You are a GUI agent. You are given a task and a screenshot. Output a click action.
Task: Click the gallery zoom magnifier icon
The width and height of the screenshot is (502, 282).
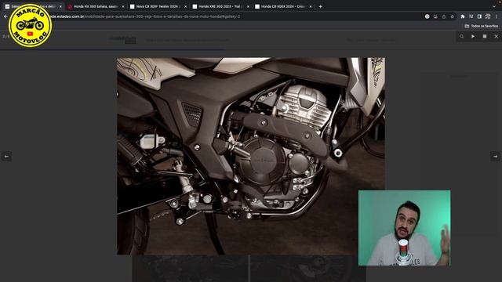(x=461, y=37)
